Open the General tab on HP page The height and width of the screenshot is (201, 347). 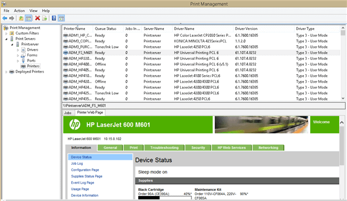[x=110, y=147]
